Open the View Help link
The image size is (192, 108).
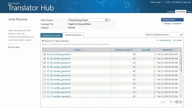15,47
